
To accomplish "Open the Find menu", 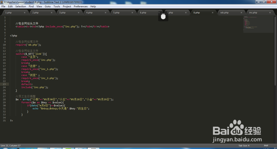I will click(31, 7).
